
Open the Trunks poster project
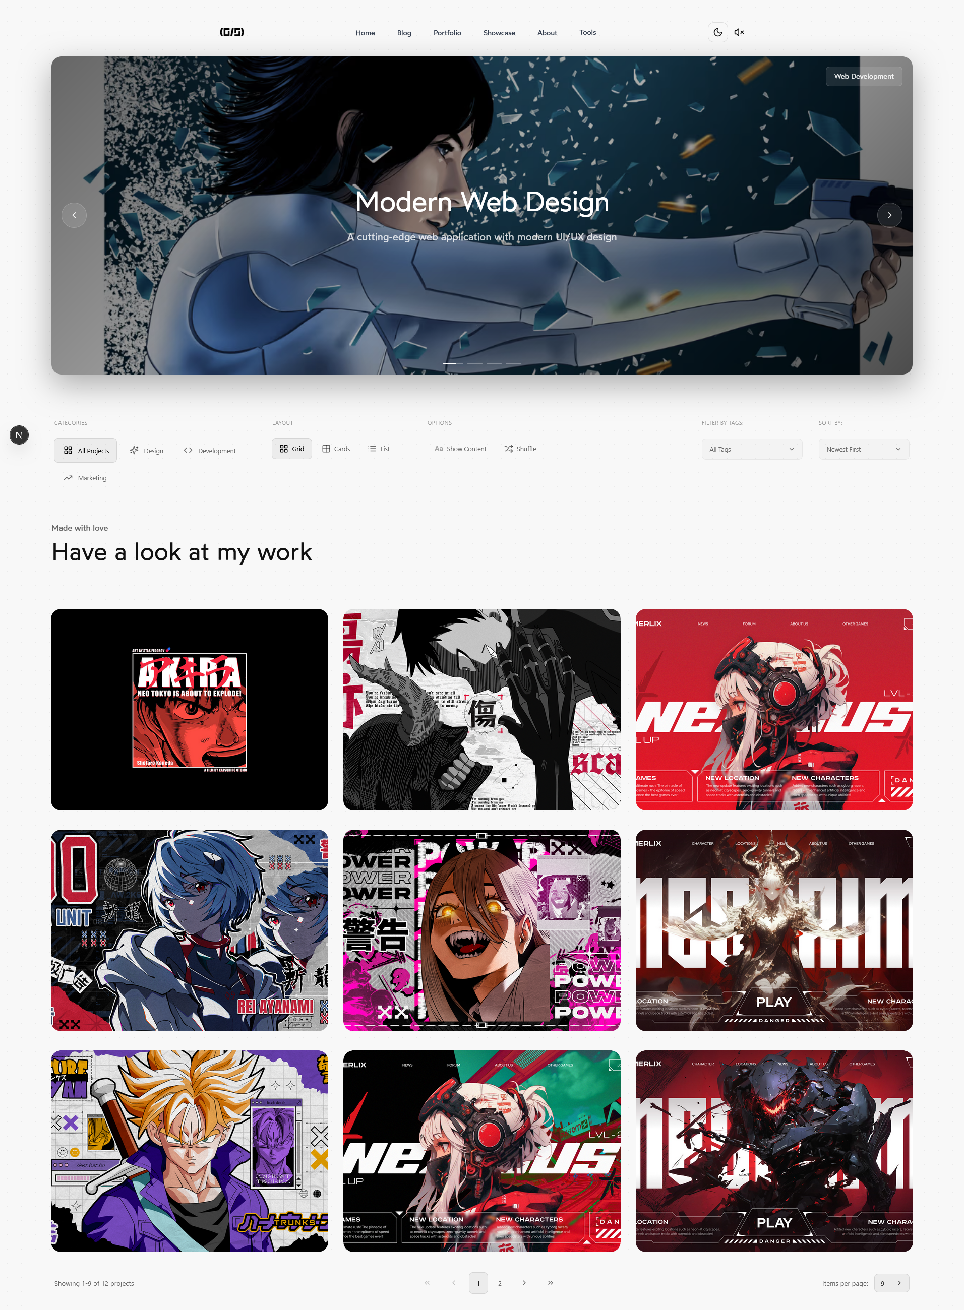(189, 1151)
